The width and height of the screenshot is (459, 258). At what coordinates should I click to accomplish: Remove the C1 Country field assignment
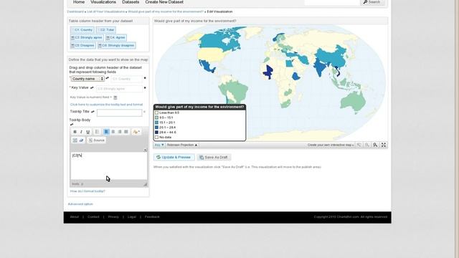145,78
